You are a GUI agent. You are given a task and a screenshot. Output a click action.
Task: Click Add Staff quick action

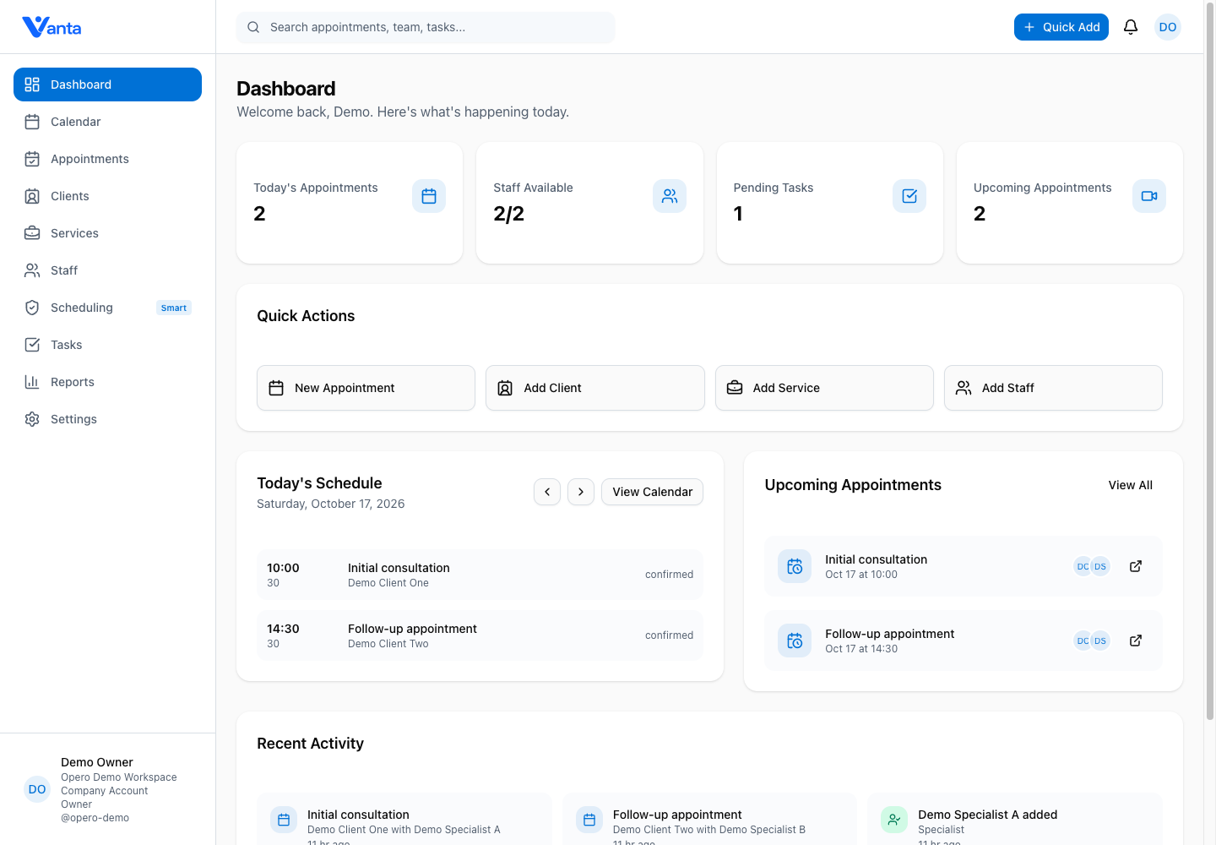tap(1053, 388)
